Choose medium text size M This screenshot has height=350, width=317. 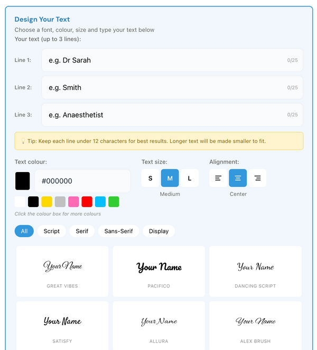point(170,178)
